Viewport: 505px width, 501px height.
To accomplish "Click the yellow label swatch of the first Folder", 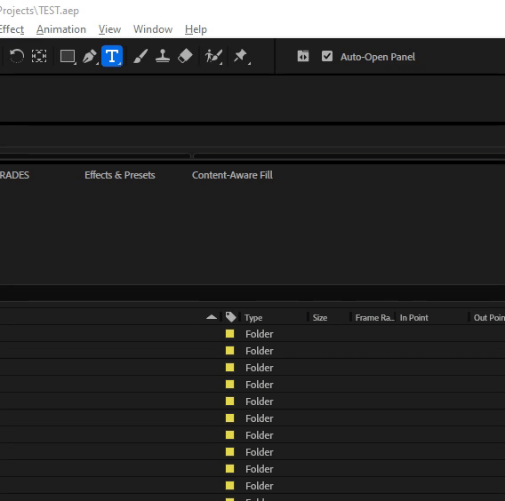I will (x=230, y=334).
